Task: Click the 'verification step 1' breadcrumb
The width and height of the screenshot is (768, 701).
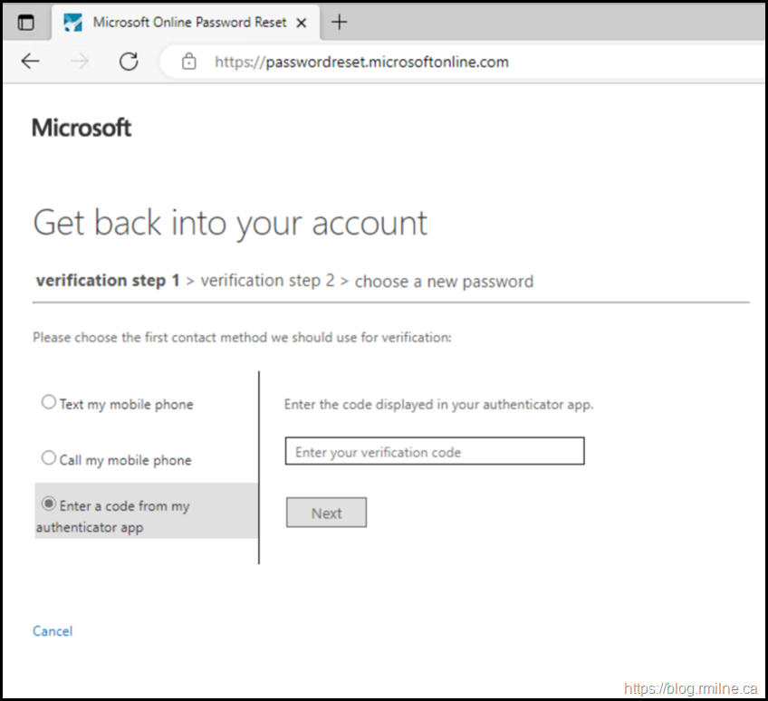Action: pyautogui.click(x=107, y=281)
